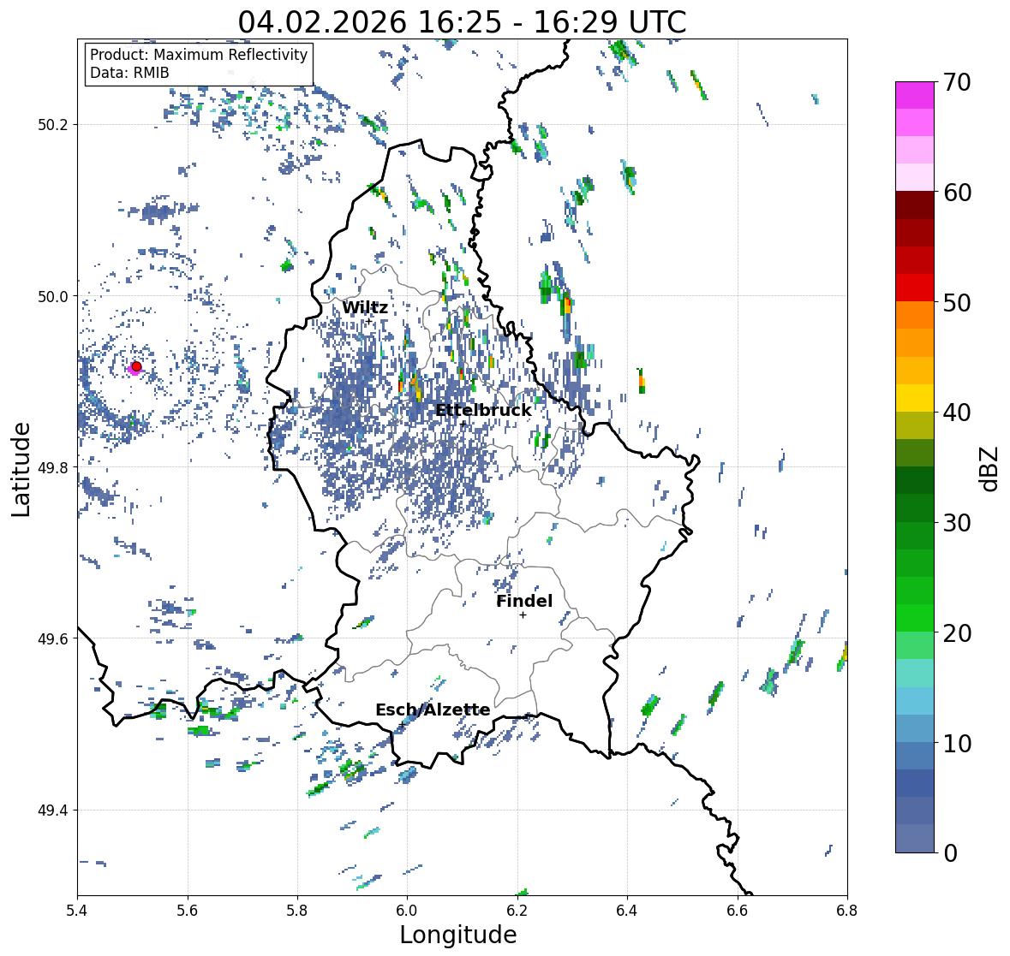Click the longitude tick label 5.6
Screen dimensions: 1010x956
coord(188,911)
